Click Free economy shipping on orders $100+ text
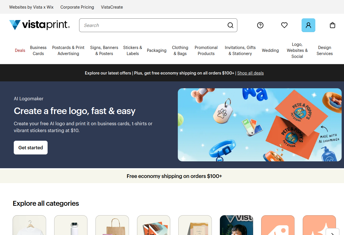This screenshot has width=344, height=235. click(x=174, y=176)
